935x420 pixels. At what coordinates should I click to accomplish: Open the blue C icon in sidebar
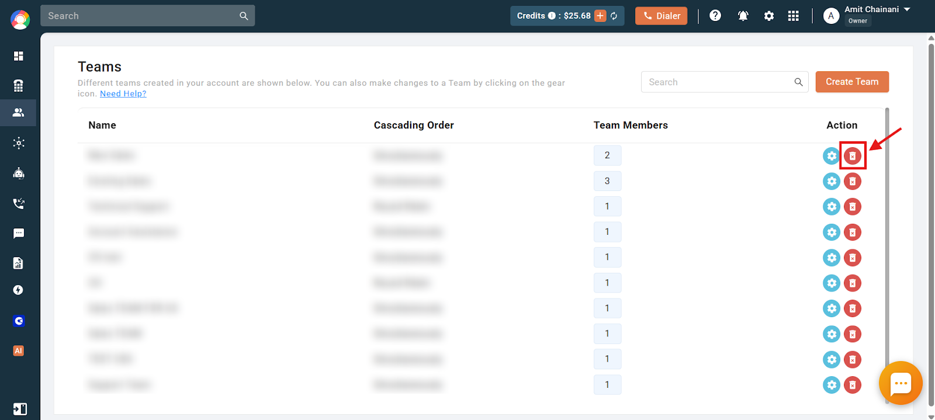point(19,321)
